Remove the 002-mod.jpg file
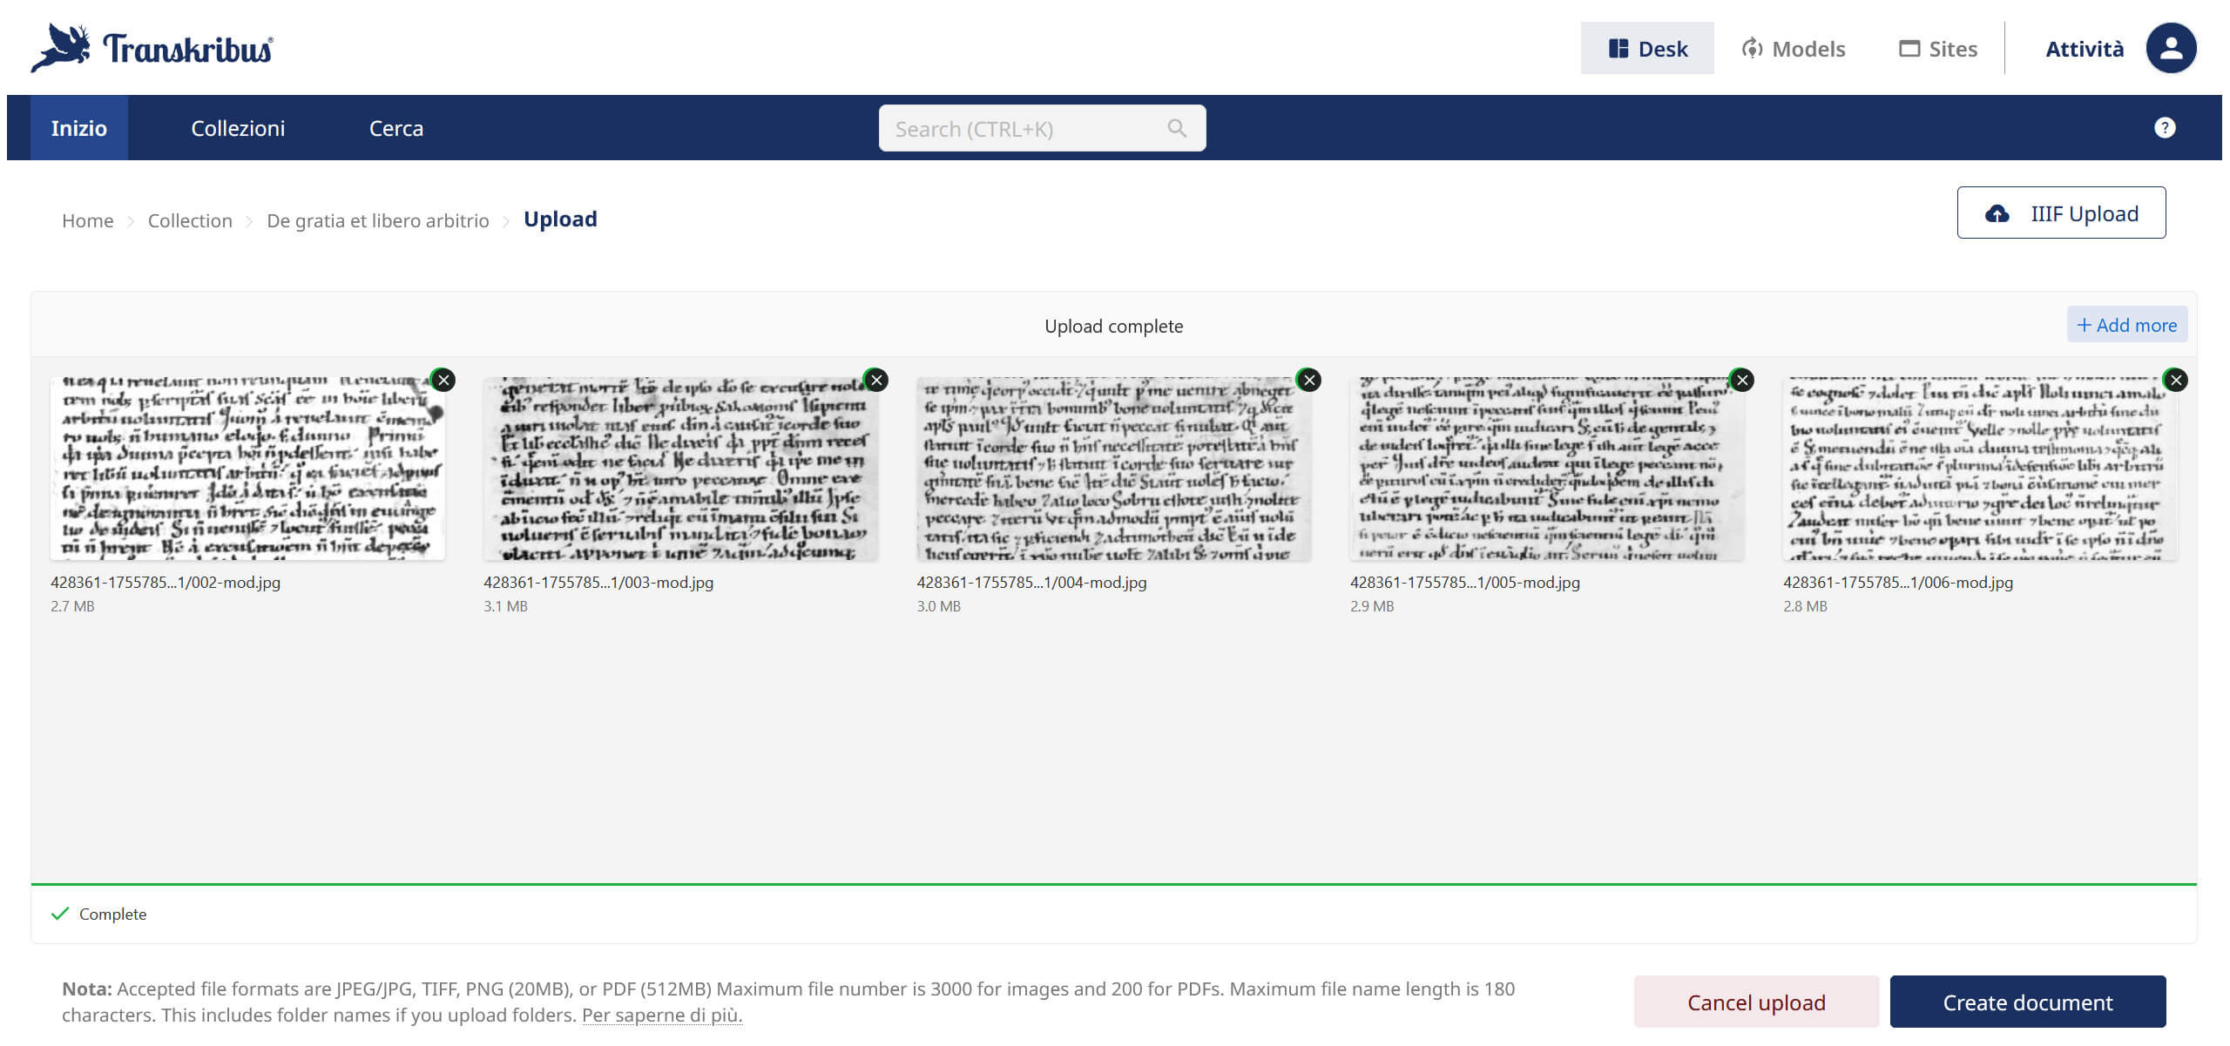Viewport: 2230px width, 1046px height. click(x=443, y=380)
